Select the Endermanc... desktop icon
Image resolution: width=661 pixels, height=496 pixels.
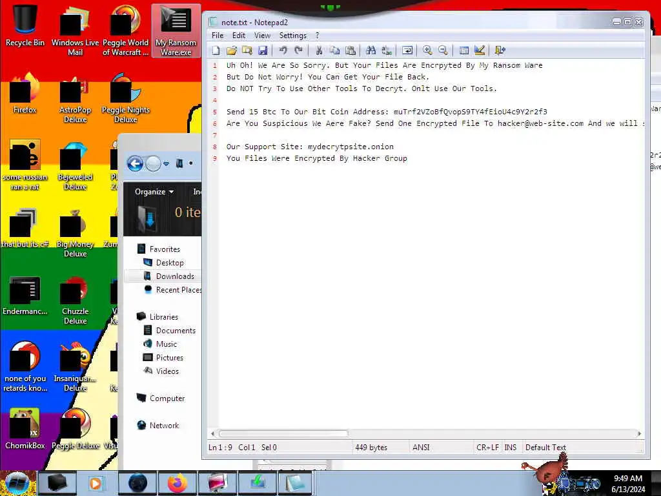tap(25, 294)
